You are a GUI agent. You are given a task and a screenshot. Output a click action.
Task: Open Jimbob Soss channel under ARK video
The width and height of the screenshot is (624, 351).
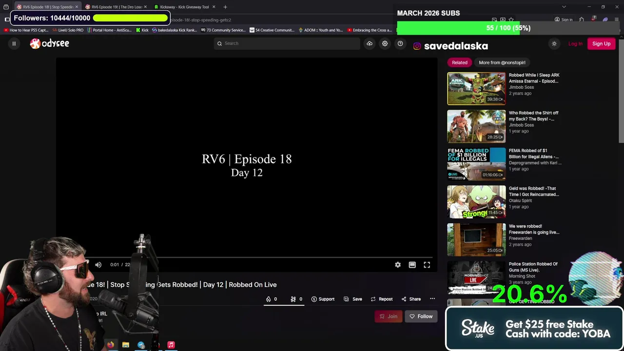[521, 87]
